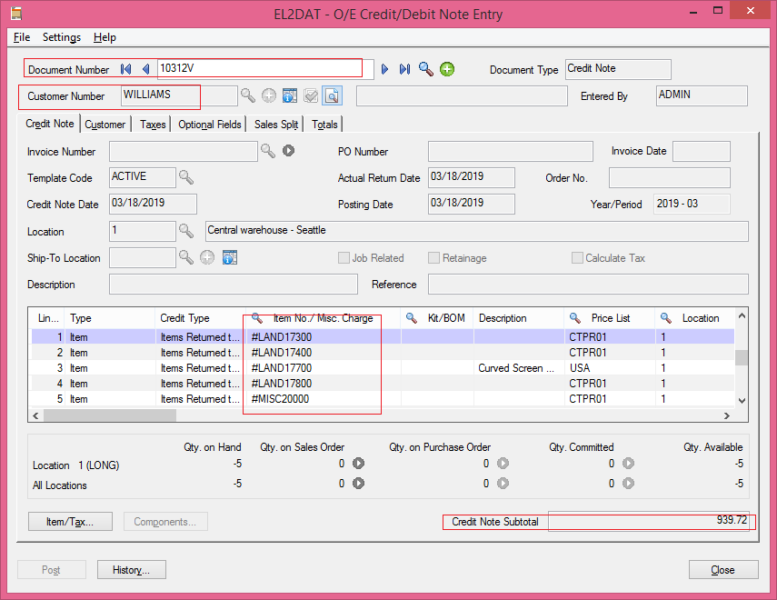
Task: Click the Item/Tax... button
Action: click(x=70, y=522)
